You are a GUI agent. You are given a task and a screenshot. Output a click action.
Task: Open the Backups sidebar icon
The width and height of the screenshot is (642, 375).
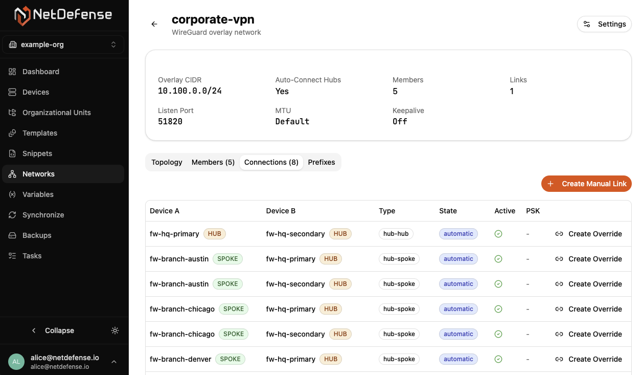coord(13,235)
